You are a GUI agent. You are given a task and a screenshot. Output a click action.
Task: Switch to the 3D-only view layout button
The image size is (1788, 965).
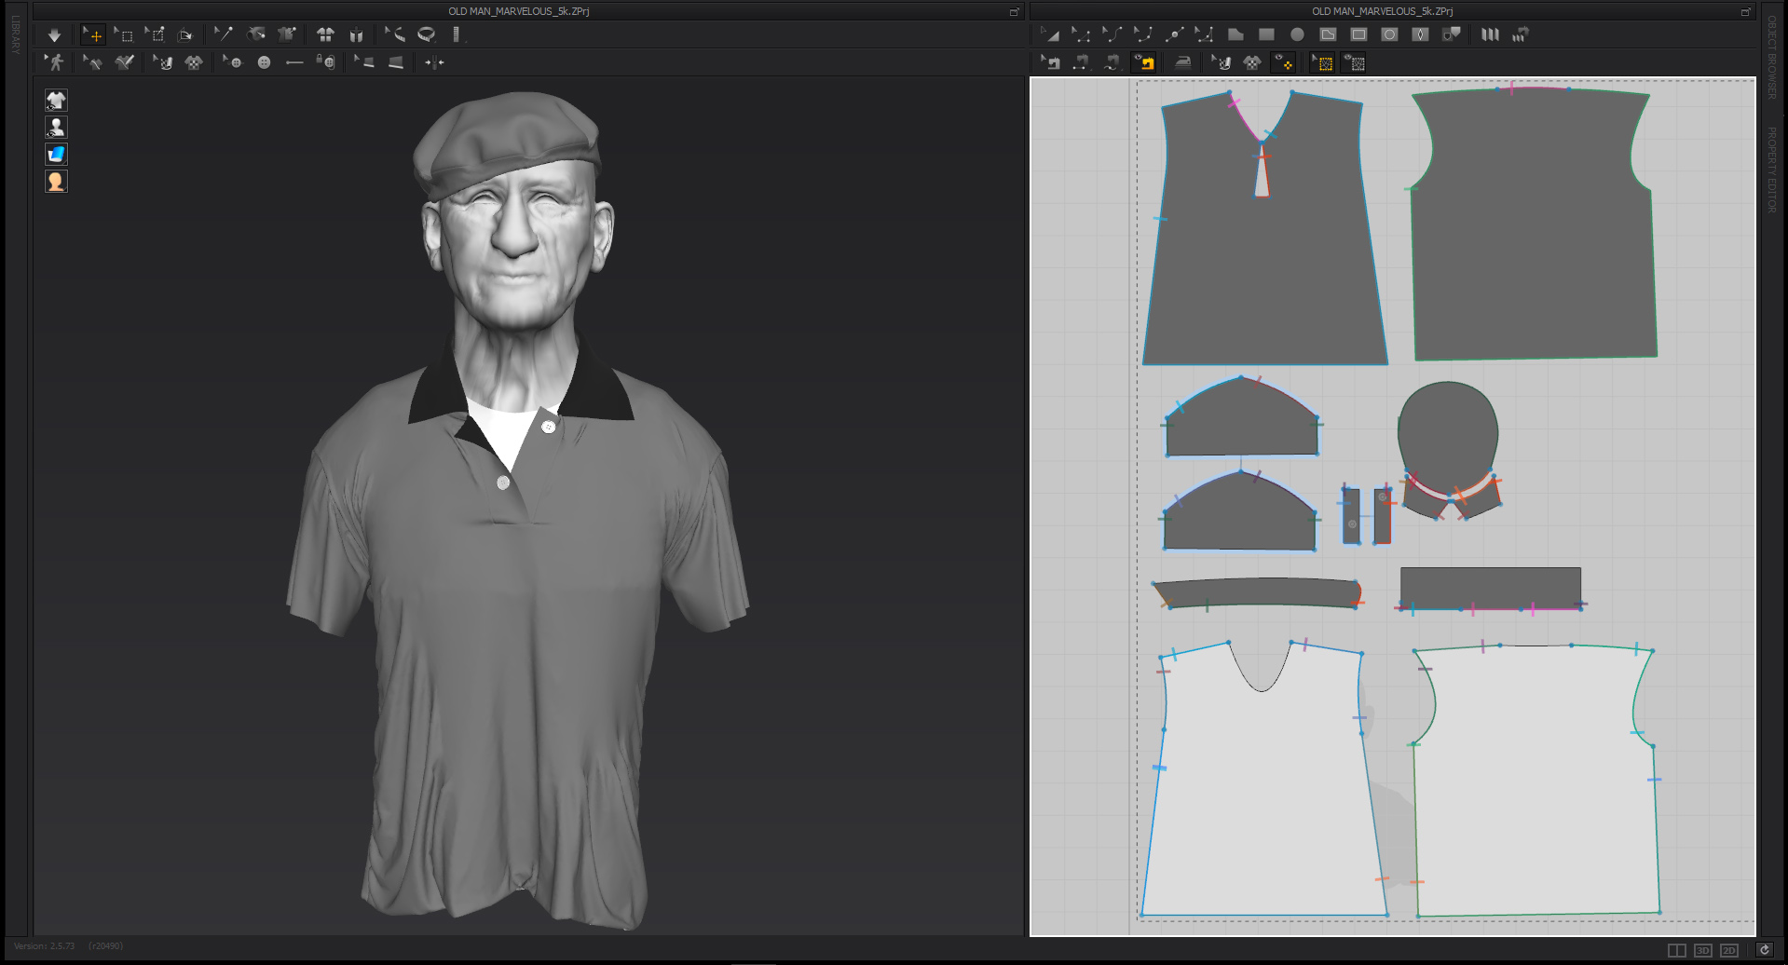pyautogui.click(x=1702, y=950)
